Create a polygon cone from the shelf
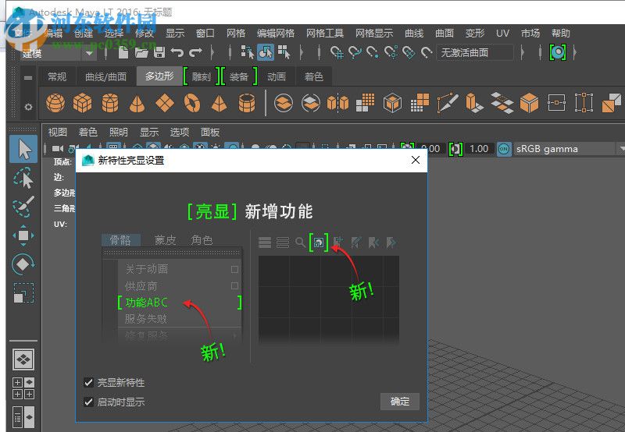 pyautogui.click(x=137, y=104)
